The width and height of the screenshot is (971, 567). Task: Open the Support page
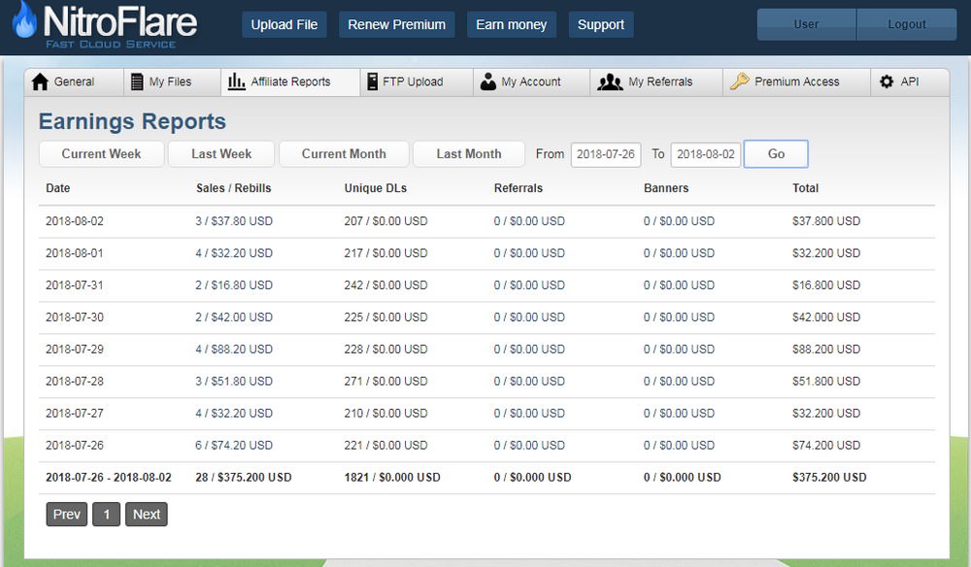coord(601,25)
